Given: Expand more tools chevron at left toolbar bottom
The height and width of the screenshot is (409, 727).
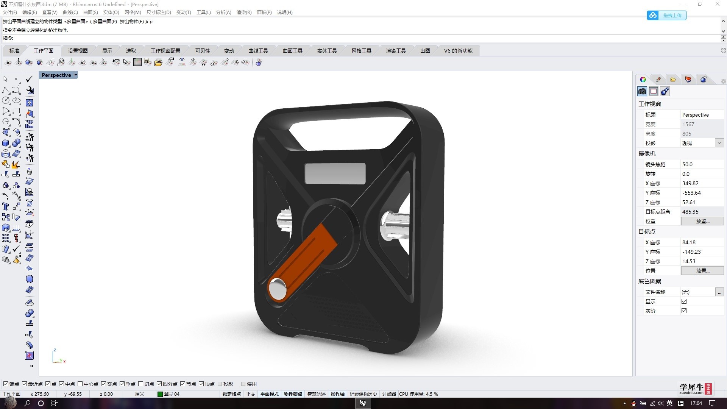Looking at the screenshot, I should 31,366.
